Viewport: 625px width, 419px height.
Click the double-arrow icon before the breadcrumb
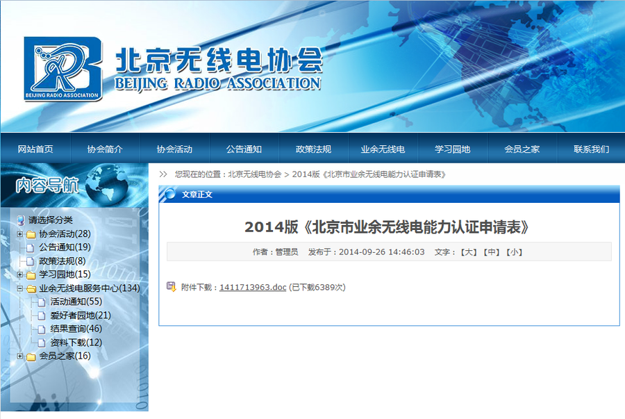tap(163, 174)
